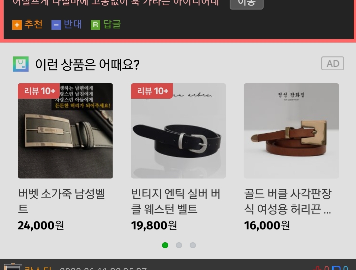The height and width of the screenshot is (270, 356).
Task: Click the 이런 상품은 어때요? heading
Action: tap(87, 64)
